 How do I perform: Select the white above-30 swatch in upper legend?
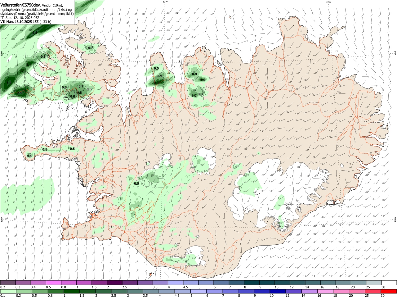point(389,282)
